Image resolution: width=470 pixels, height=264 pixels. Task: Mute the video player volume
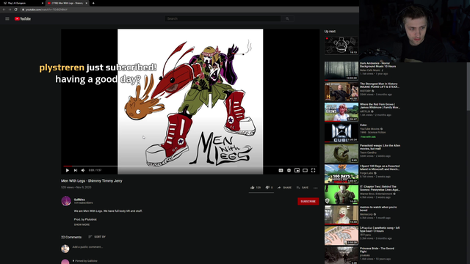click(83, 170)
